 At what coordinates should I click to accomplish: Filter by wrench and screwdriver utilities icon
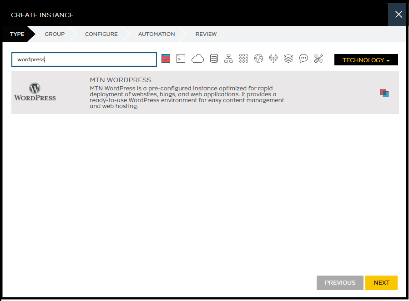pos(318,59)
